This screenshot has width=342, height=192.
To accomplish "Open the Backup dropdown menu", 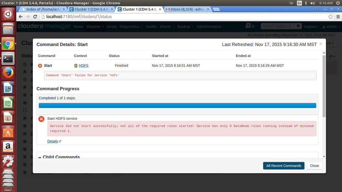I will tap(186, 27).
